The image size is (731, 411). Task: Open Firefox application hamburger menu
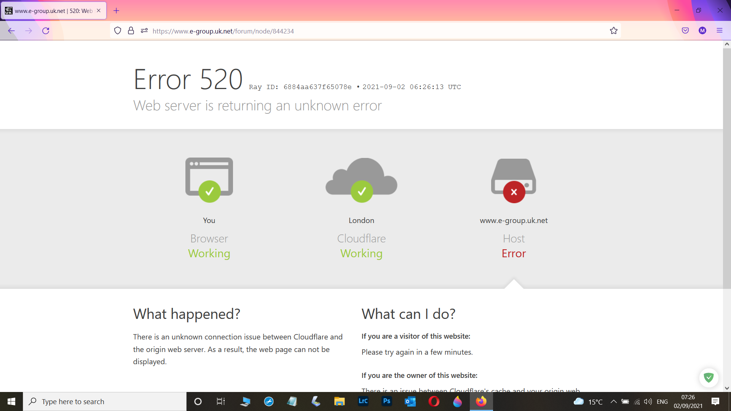click(720, 31)
